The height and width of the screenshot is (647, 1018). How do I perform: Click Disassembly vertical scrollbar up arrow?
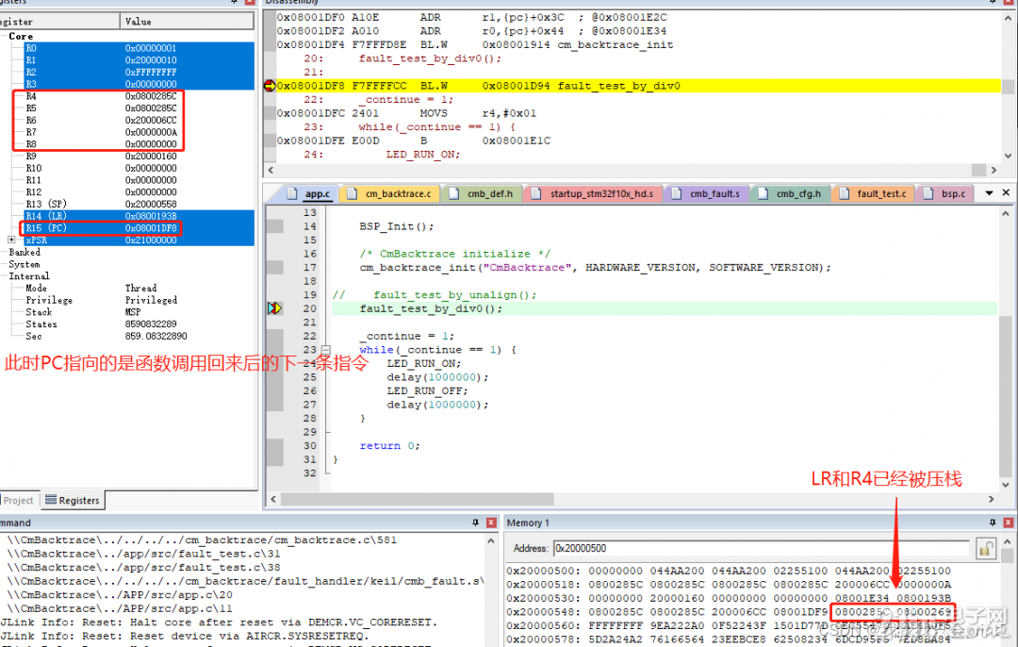pos(1008,18)
